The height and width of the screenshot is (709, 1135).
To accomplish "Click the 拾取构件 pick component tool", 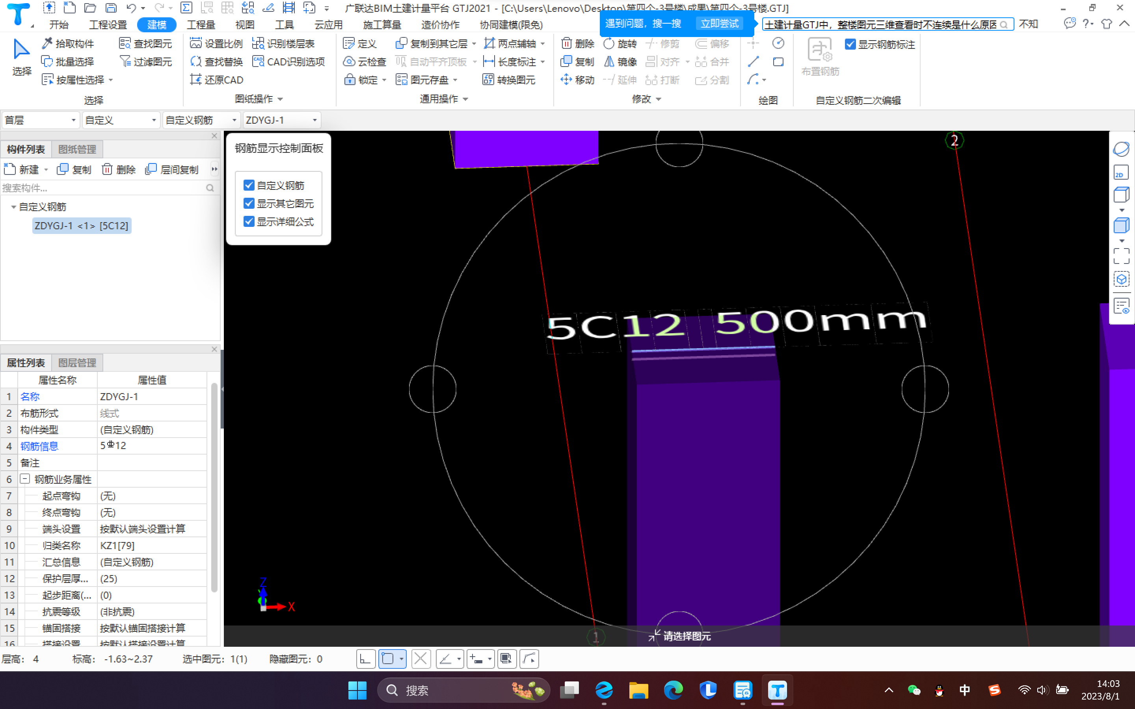I will [68, 44].
